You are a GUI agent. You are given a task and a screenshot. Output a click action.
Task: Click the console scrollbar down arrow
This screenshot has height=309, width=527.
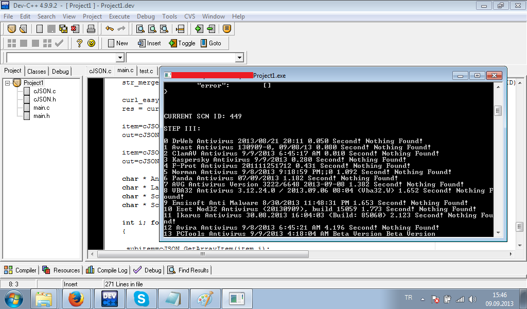click(498, 233)
